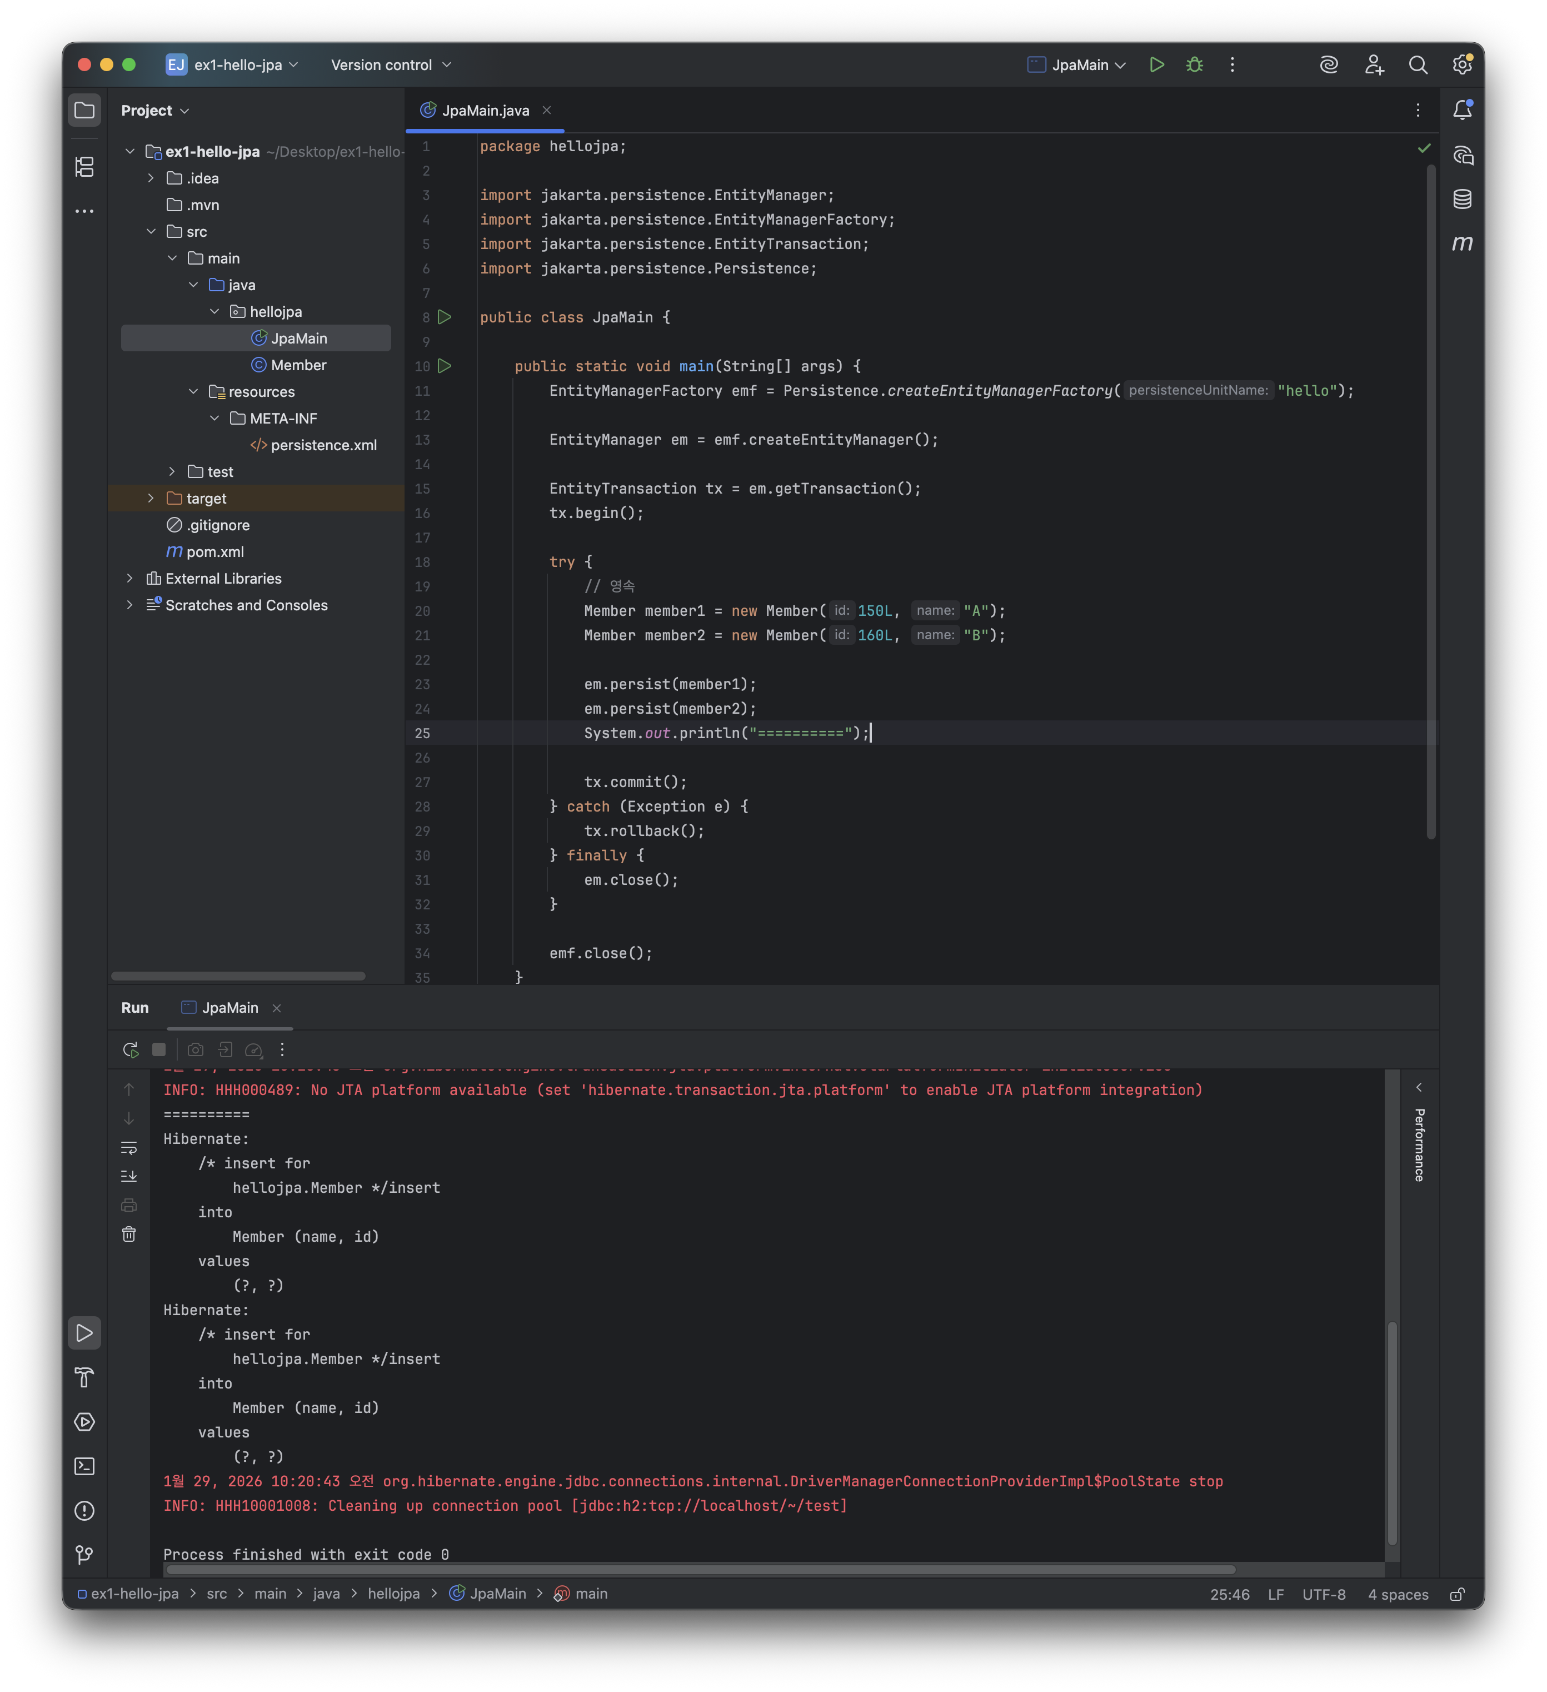Click the Debug JpaMain bug icon
The width and height of the screenshot is (1547, 1692).
point(1195,64)
